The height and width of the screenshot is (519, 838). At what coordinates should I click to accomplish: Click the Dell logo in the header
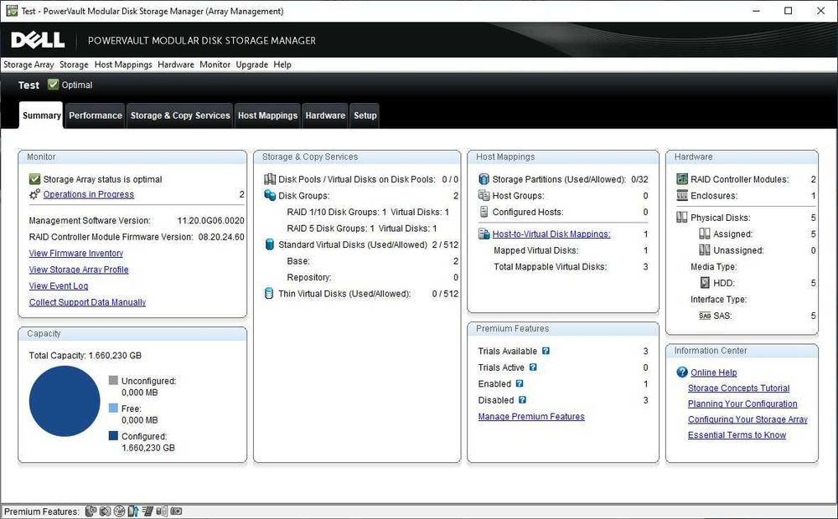click(x=38, y=40)
